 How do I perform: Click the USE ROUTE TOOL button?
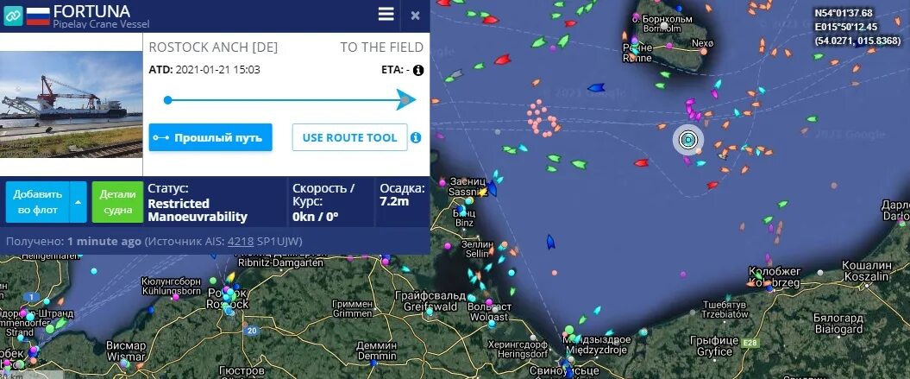point(349,138)
